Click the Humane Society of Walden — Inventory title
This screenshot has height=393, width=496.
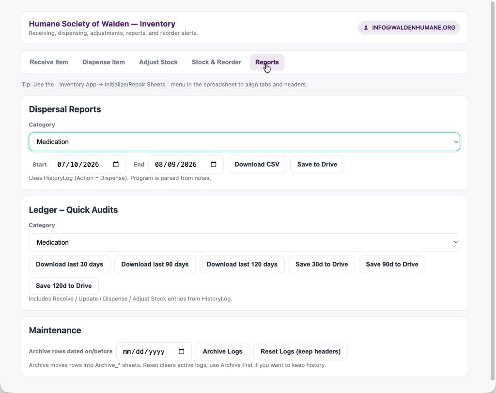(102, 24)
